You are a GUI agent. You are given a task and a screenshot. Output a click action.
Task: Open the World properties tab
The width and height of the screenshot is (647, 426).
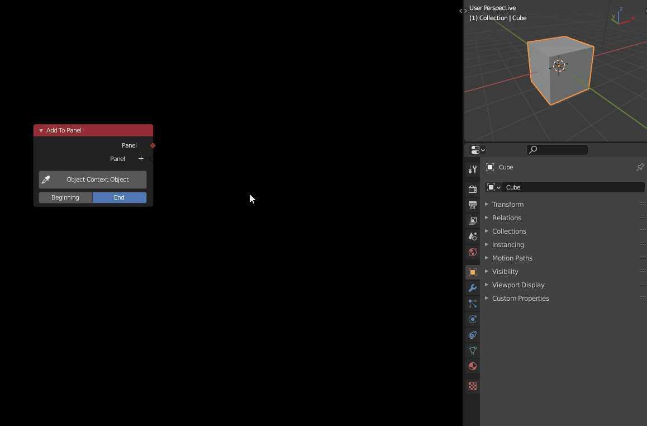(472, 252)
